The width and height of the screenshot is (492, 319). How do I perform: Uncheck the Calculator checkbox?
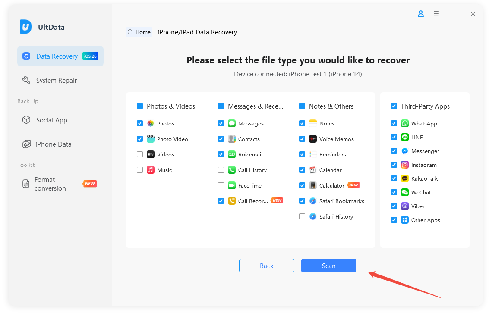coord(302,185)
